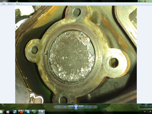Go to the previous photo
152x114 pixels.
coord(71,107)
